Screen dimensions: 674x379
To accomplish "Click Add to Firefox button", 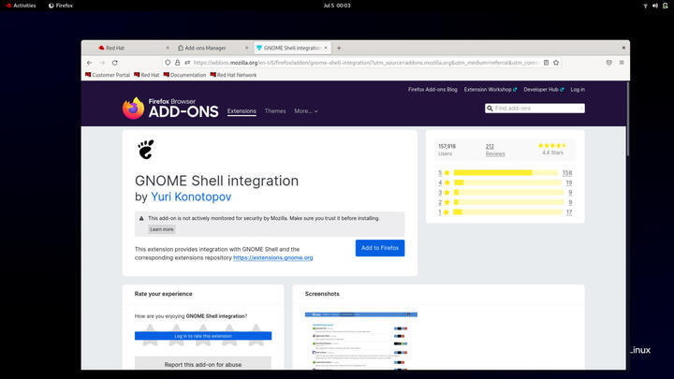I will point(380,248).
